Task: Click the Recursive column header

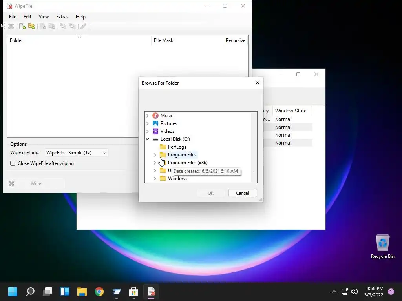Action: tap(236, 40)
